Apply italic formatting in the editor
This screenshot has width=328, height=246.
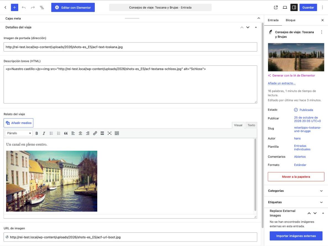44,133
